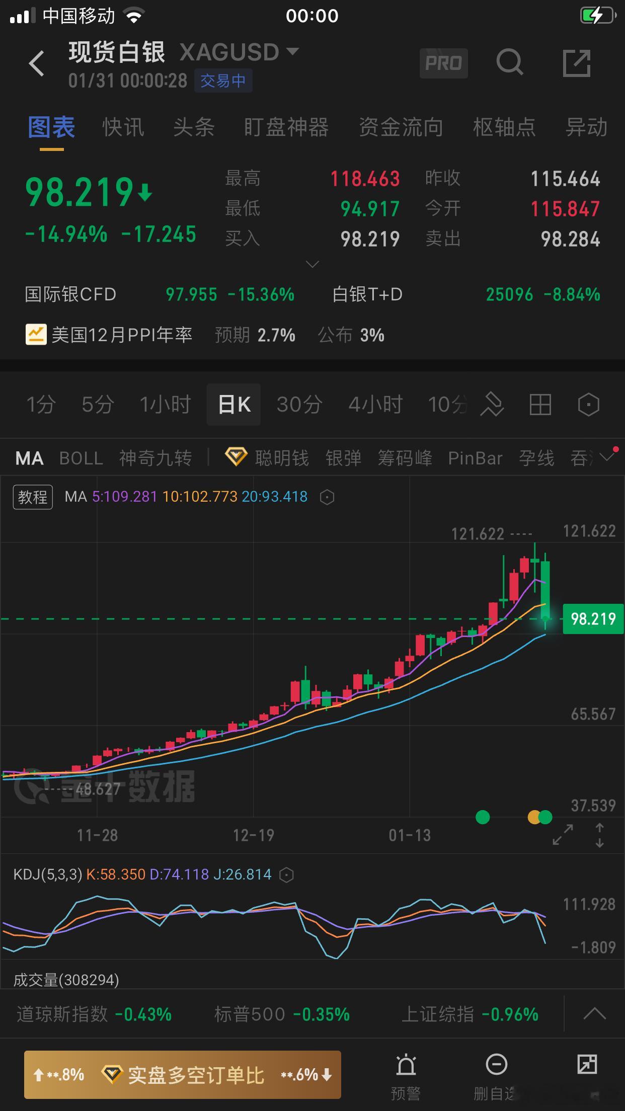Image resolution: width=625 pixels, height=1111 pixels.
Task: Tap the KDJ(5,3,3) indicator label
Action: [x=48, y=875]
